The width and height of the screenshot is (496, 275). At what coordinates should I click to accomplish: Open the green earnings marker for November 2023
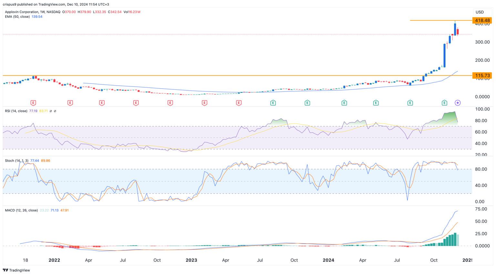point(307,103)
